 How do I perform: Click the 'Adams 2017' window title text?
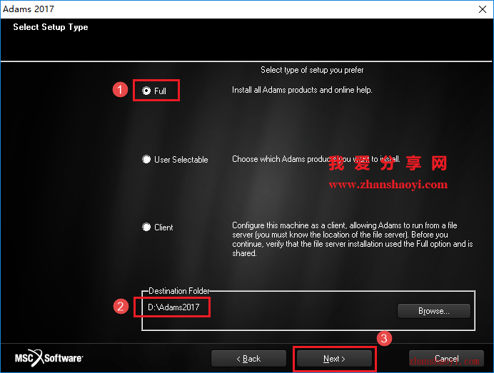point(29,9)
